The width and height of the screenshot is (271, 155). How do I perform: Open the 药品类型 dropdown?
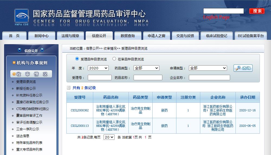tap(146, 68)
